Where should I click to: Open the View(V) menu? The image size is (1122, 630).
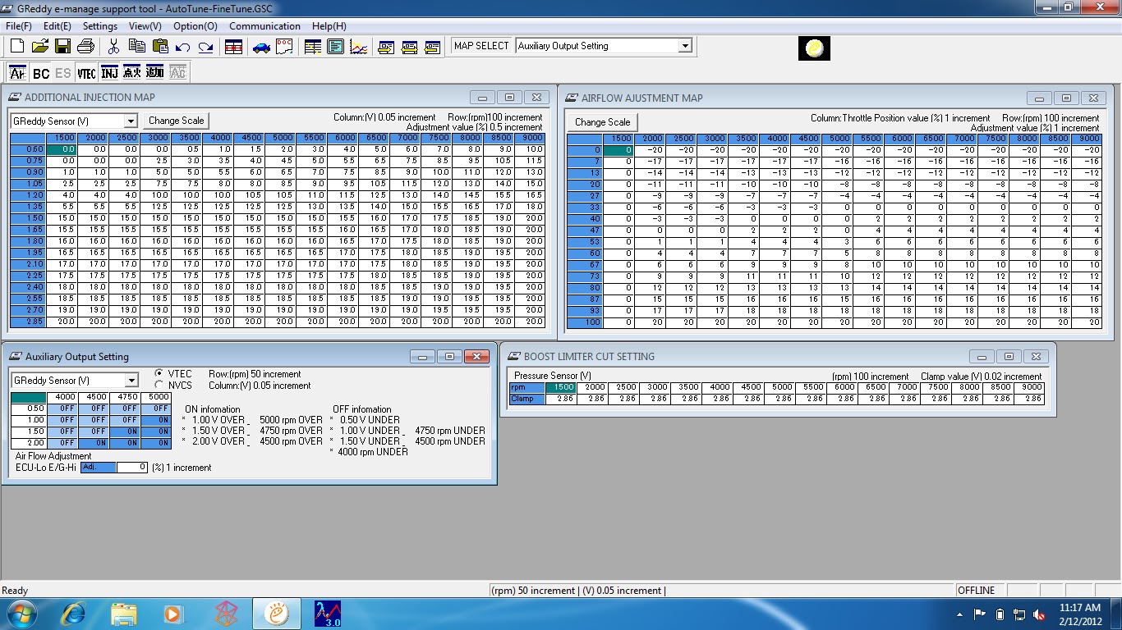[145, 26]
